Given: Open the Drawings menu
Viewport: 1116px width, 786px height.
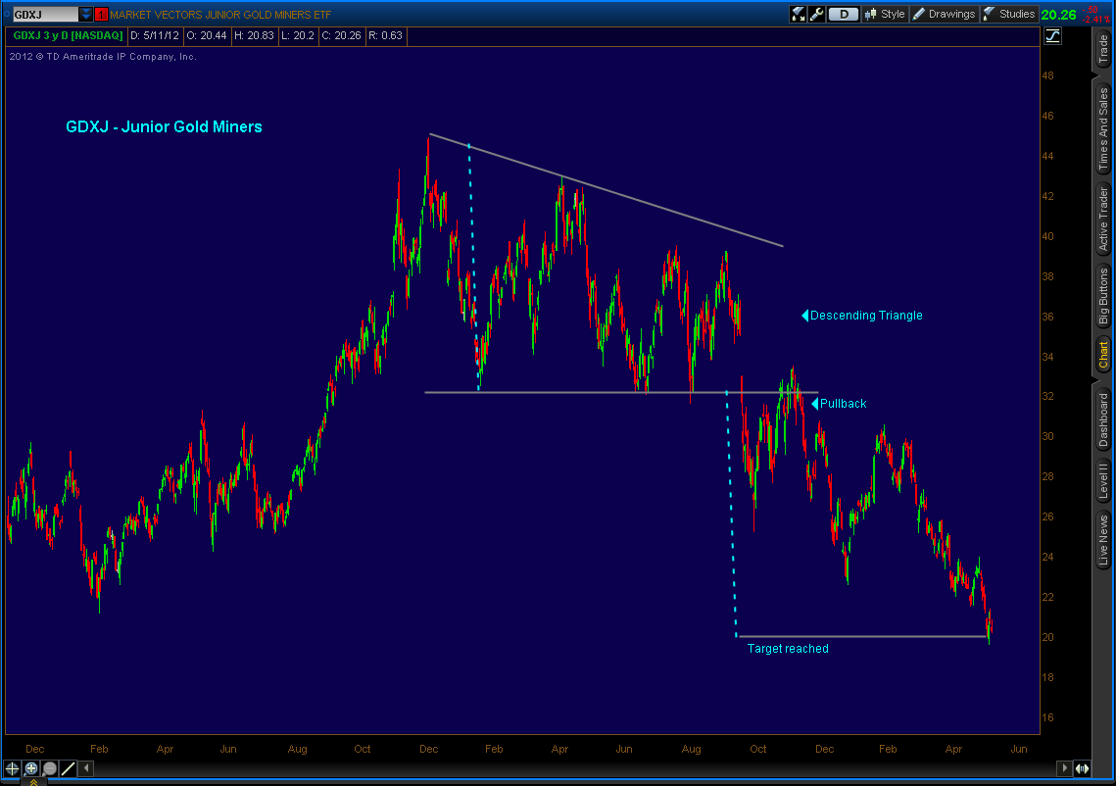Looking at the screenshot, I should tap(944, 14).
